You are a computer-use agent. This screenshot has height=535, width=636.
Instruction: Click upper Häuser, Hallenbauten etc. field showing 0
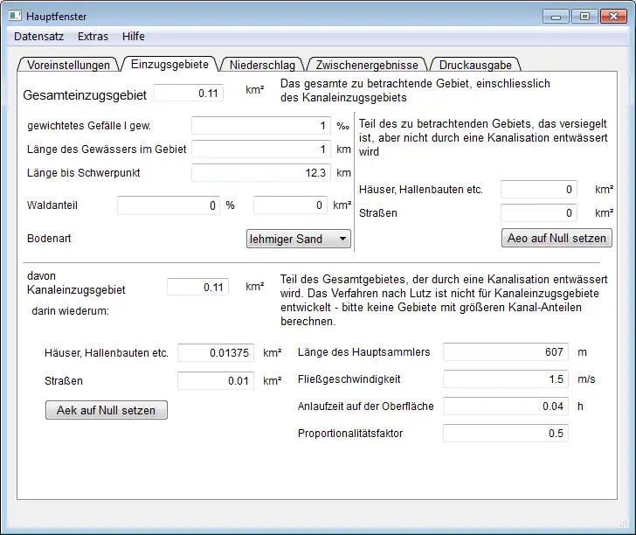[x=539, y=189]
